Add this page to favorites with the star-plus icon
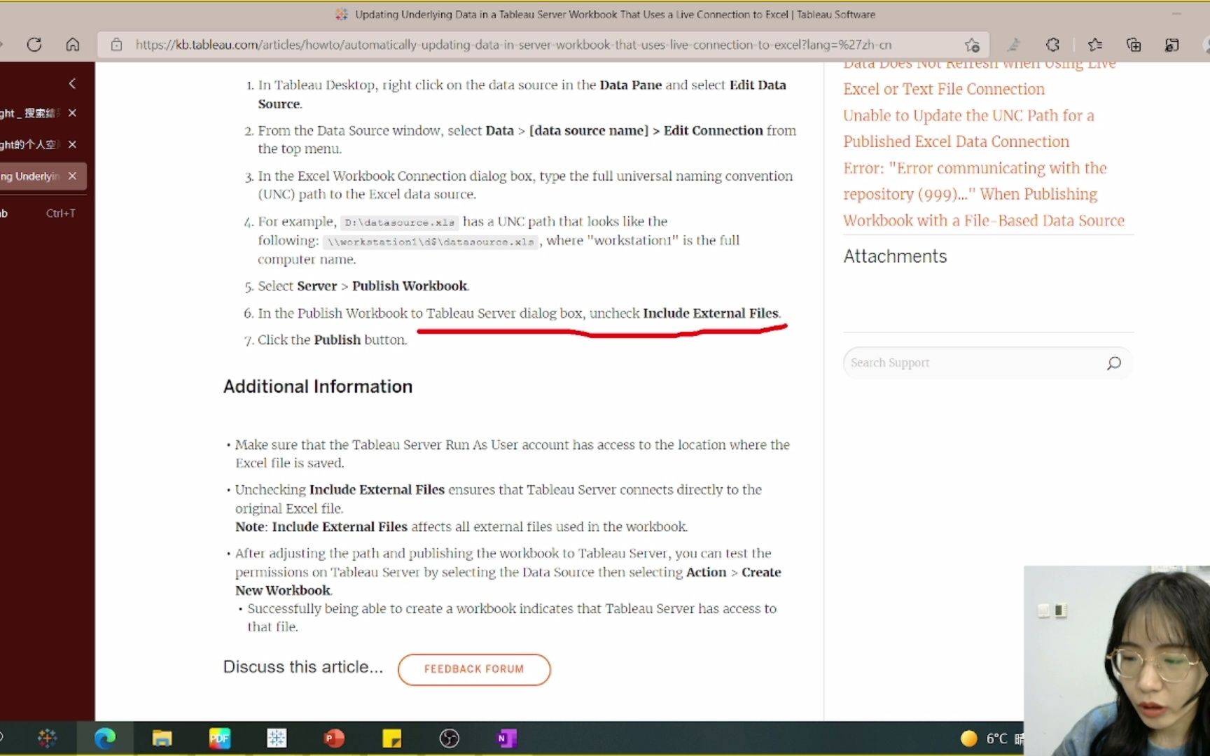The height and width of the screenshot is (756, 1210). [972, 45]
